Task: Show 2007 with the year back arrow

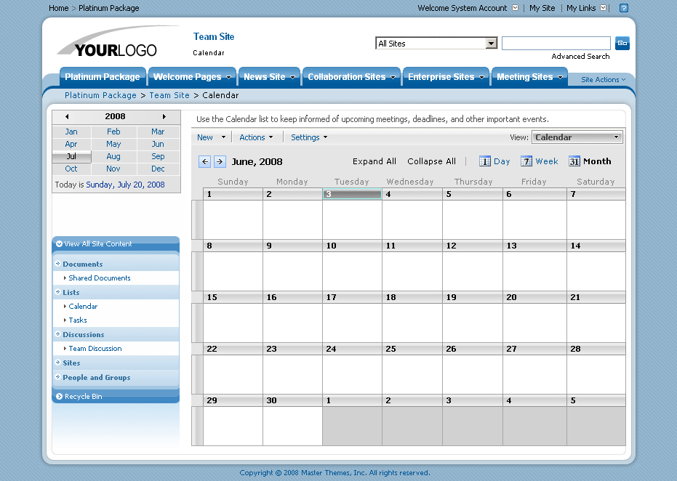Action: point(66,116)
